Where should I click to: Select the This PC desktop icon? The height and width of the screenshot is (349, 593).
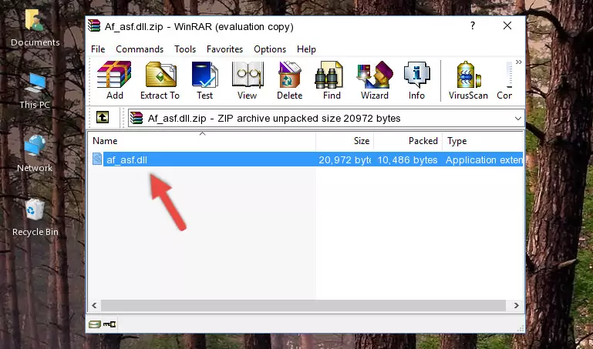35,91
